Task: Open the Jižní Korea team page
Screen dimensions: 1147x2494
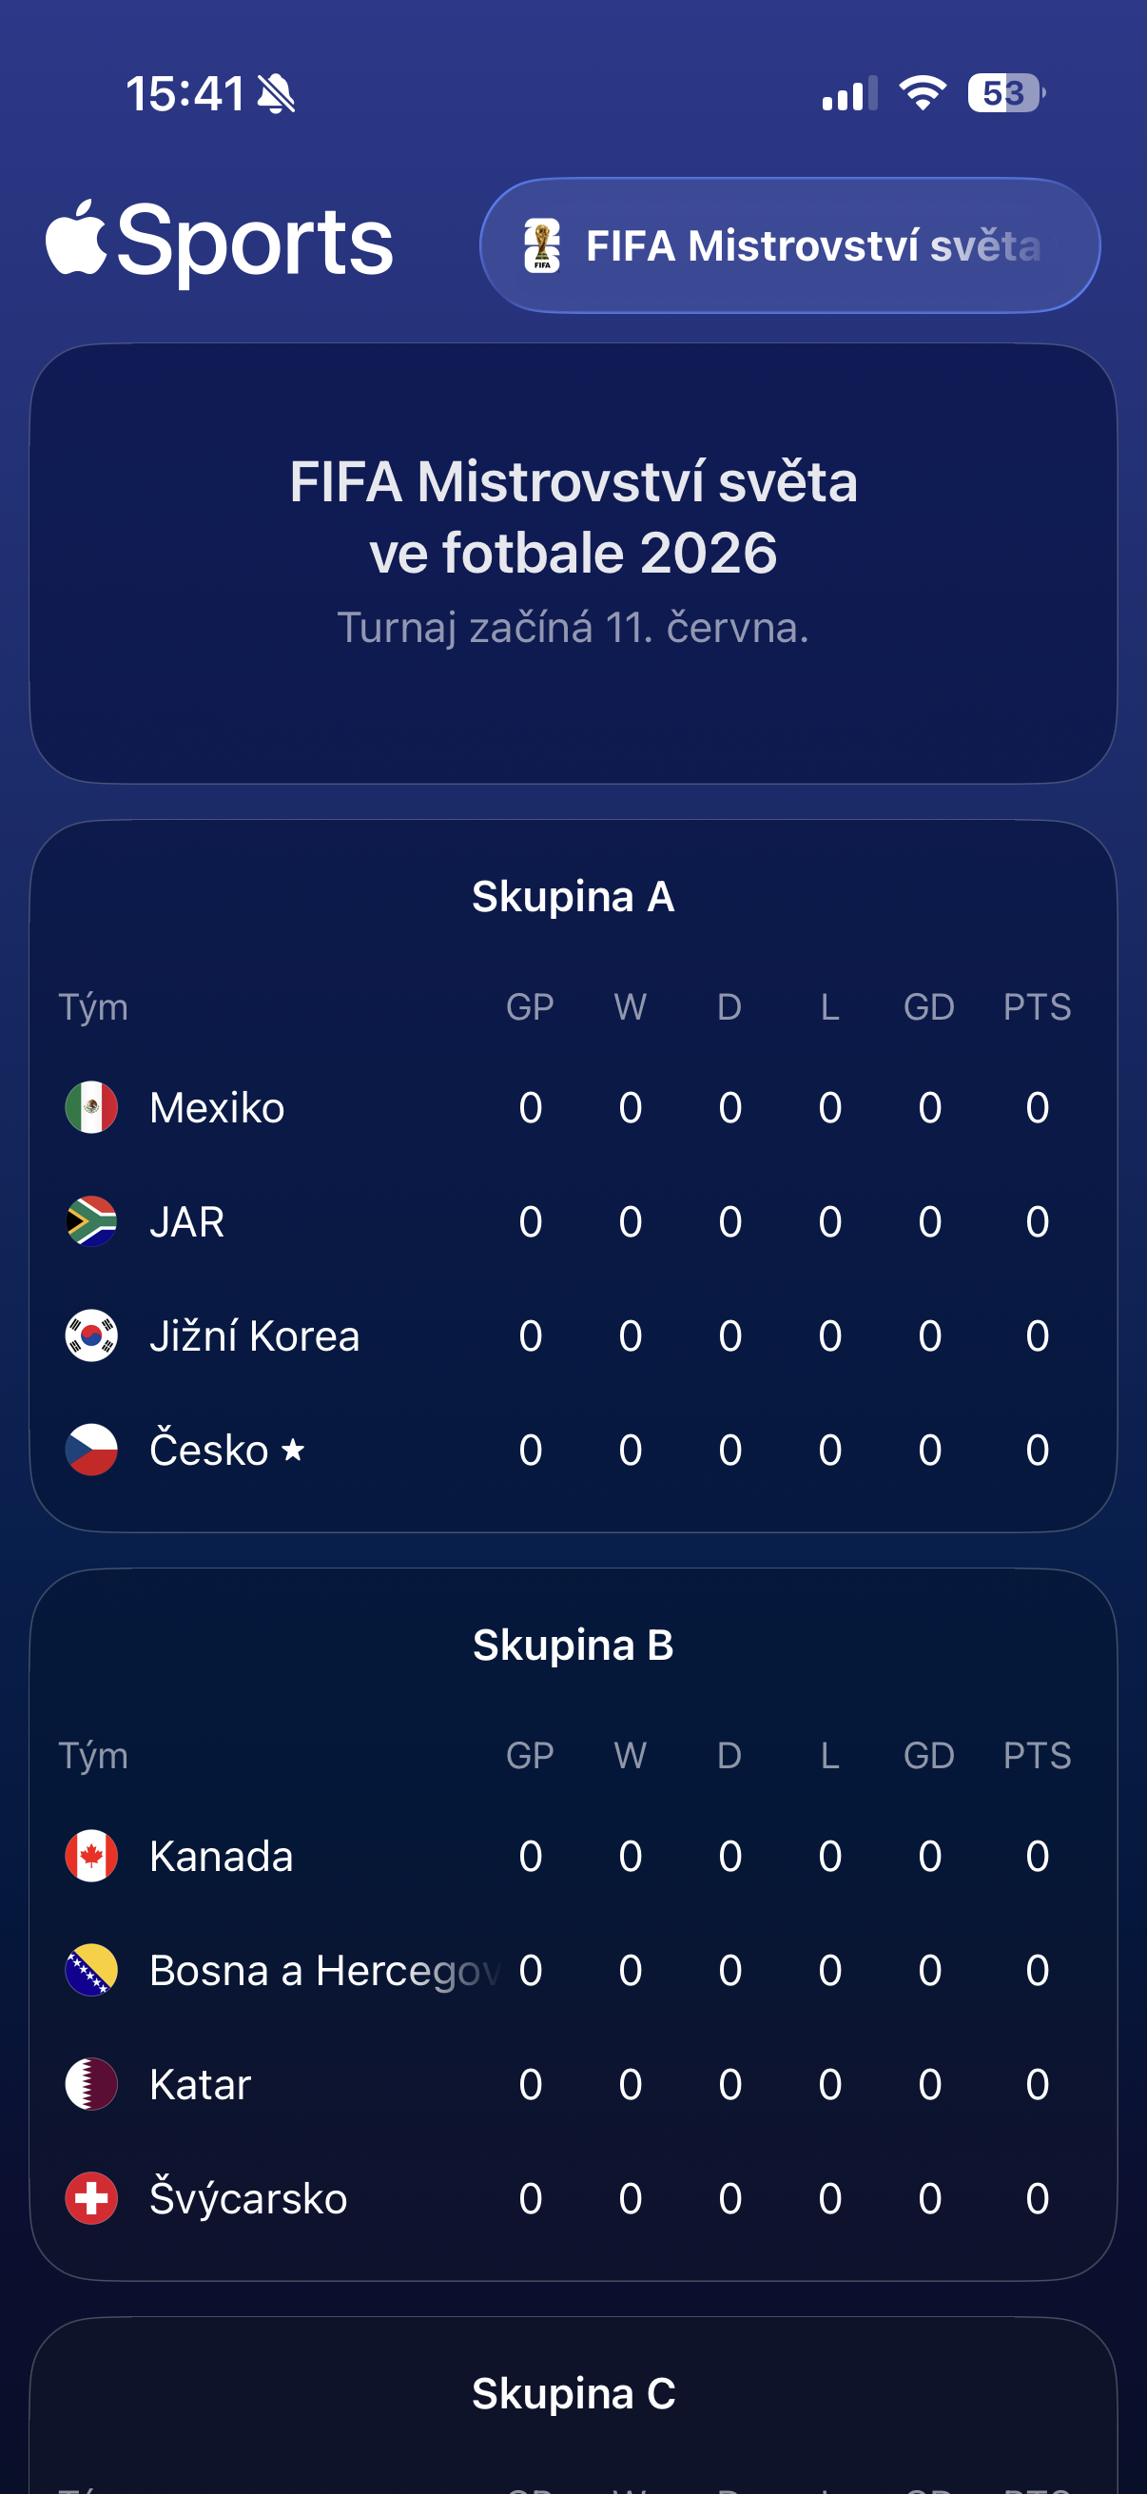Action: [x=254, y=1336]
